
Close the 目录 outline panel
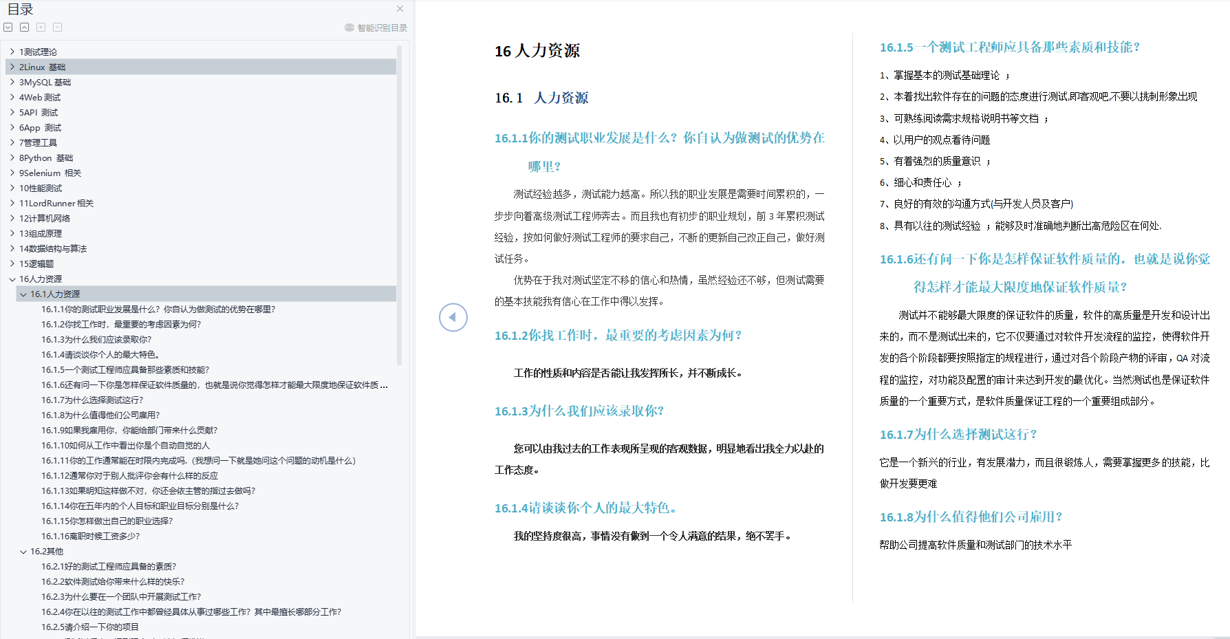coord(400,9)
